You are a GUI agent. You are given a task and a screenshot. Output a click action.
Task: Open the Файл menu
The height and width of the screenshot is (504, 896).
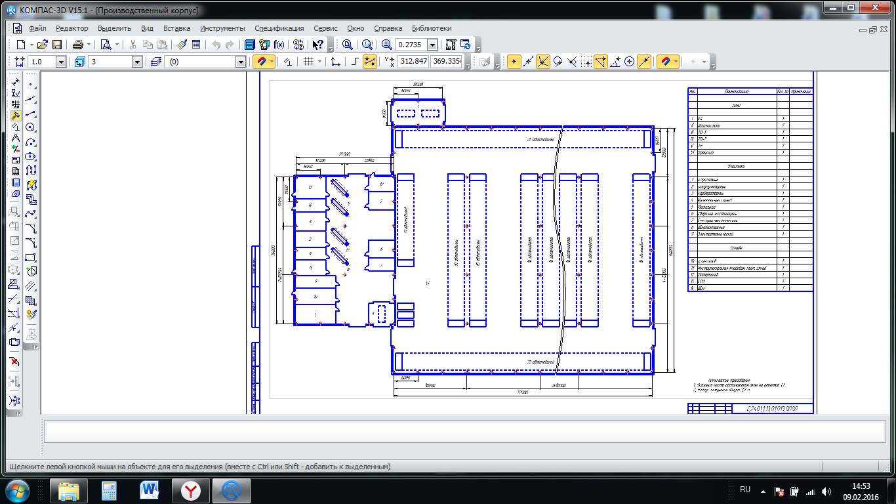pos(37,28)
